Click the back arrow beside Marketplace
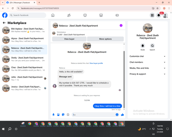 point(4,23)
